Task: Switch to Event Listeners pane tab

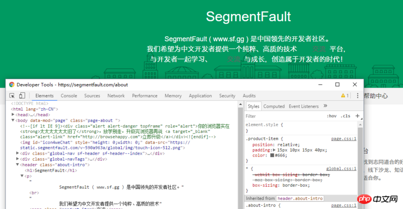Action: pyautogui.click(x=304, y=106)
